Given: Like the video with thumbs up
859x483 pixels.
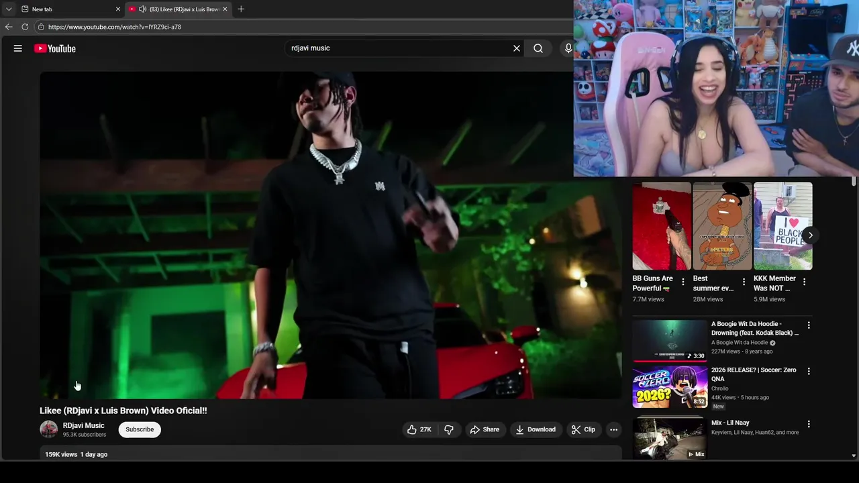Looking at the screenshot, I should point(419,429).
